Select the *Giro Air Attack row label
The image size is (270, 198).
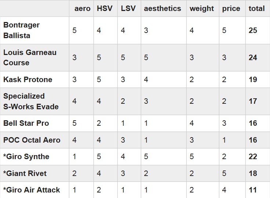[x=32, y=190]
